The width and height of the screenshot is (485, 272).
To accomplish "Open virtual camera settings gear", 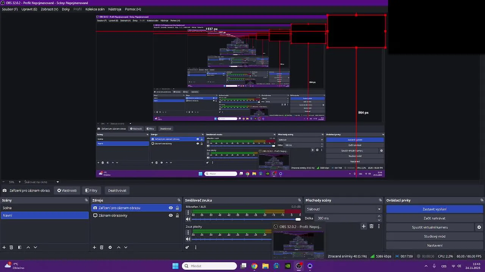I will [x=479, y=227].
